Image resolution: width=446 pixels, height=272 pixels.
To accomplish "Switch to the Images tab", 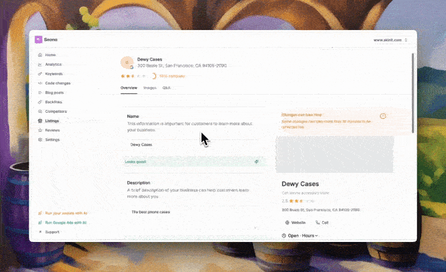I will tap(149, 88).
